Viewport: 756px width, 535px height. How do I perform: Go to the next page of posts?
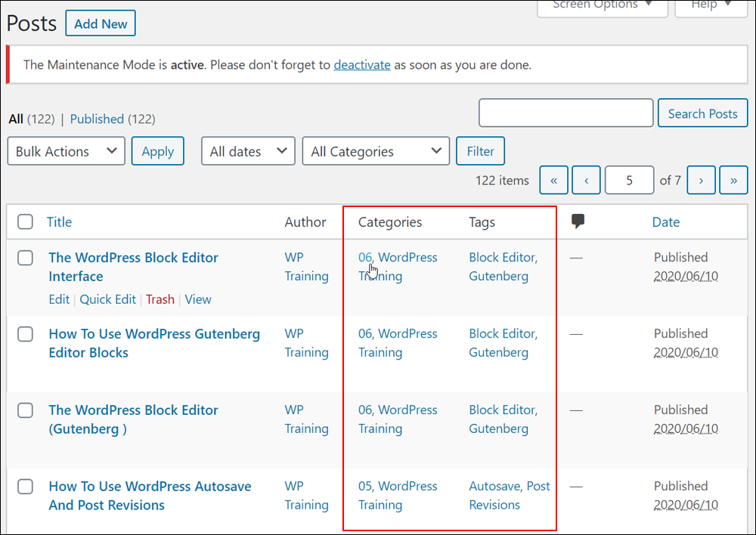click(701, 181)
